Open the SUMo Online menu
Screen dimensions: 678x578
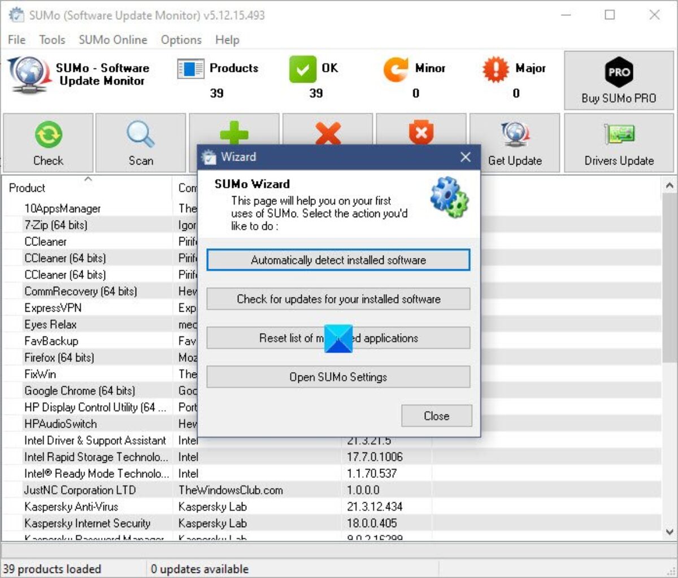[113, 40]
